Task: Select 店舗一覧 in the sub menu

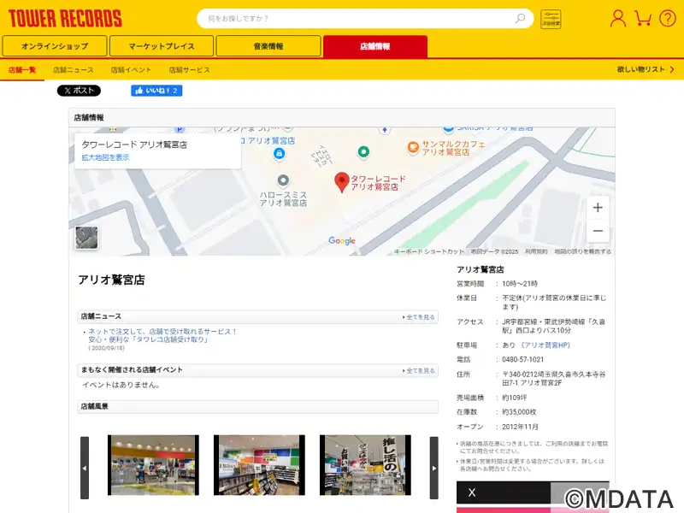Action: click(x=22, y=70)
